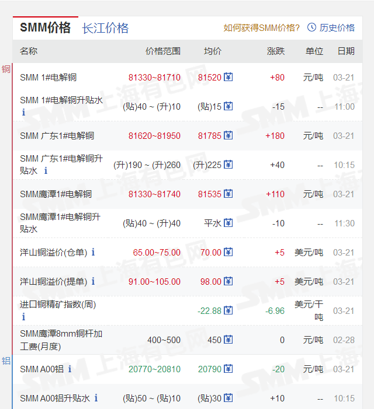Click info icon for 洋山铜溢价(仓单)
Image resolution: width=374 pixels, height=409 pixels.
[93, 252]
